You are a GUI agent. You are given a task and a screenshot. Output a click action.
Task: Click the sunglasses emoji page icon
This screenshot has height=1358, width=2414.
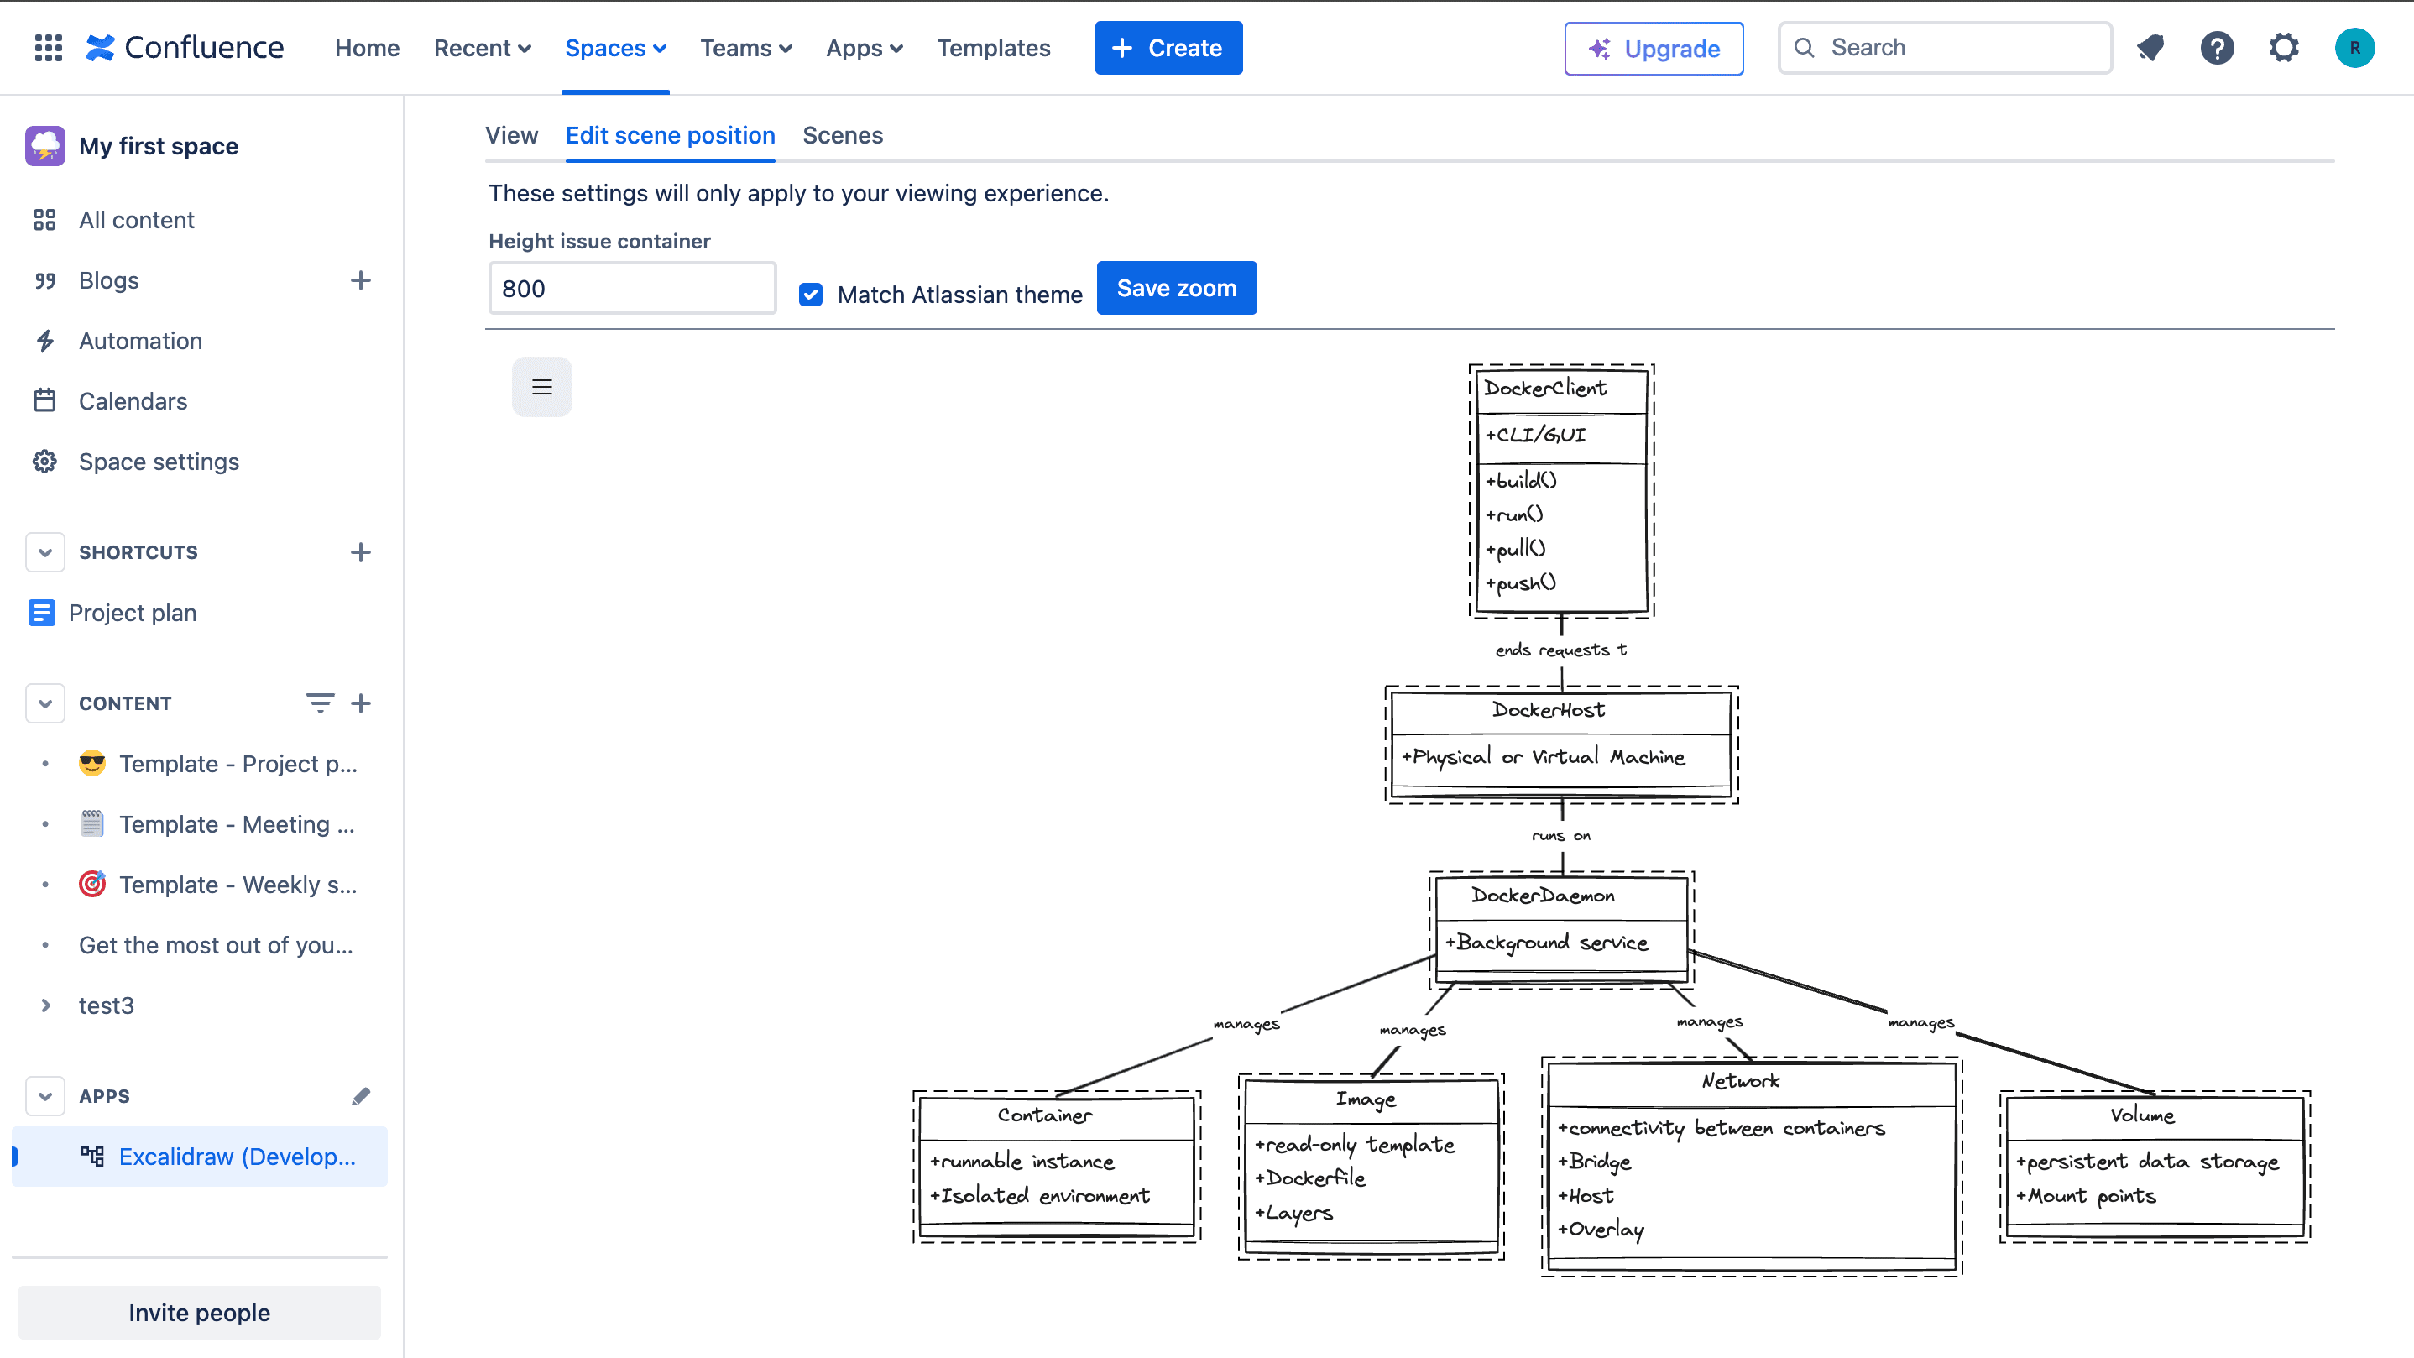tap(91, 764)
